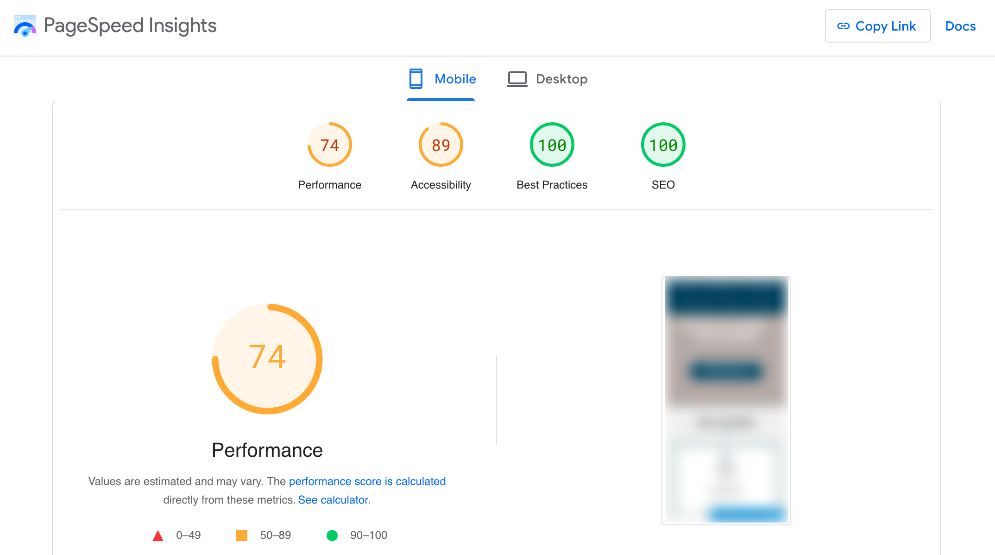Click the large Performance heading
995x555 pixels.
(x=267, y=450)
